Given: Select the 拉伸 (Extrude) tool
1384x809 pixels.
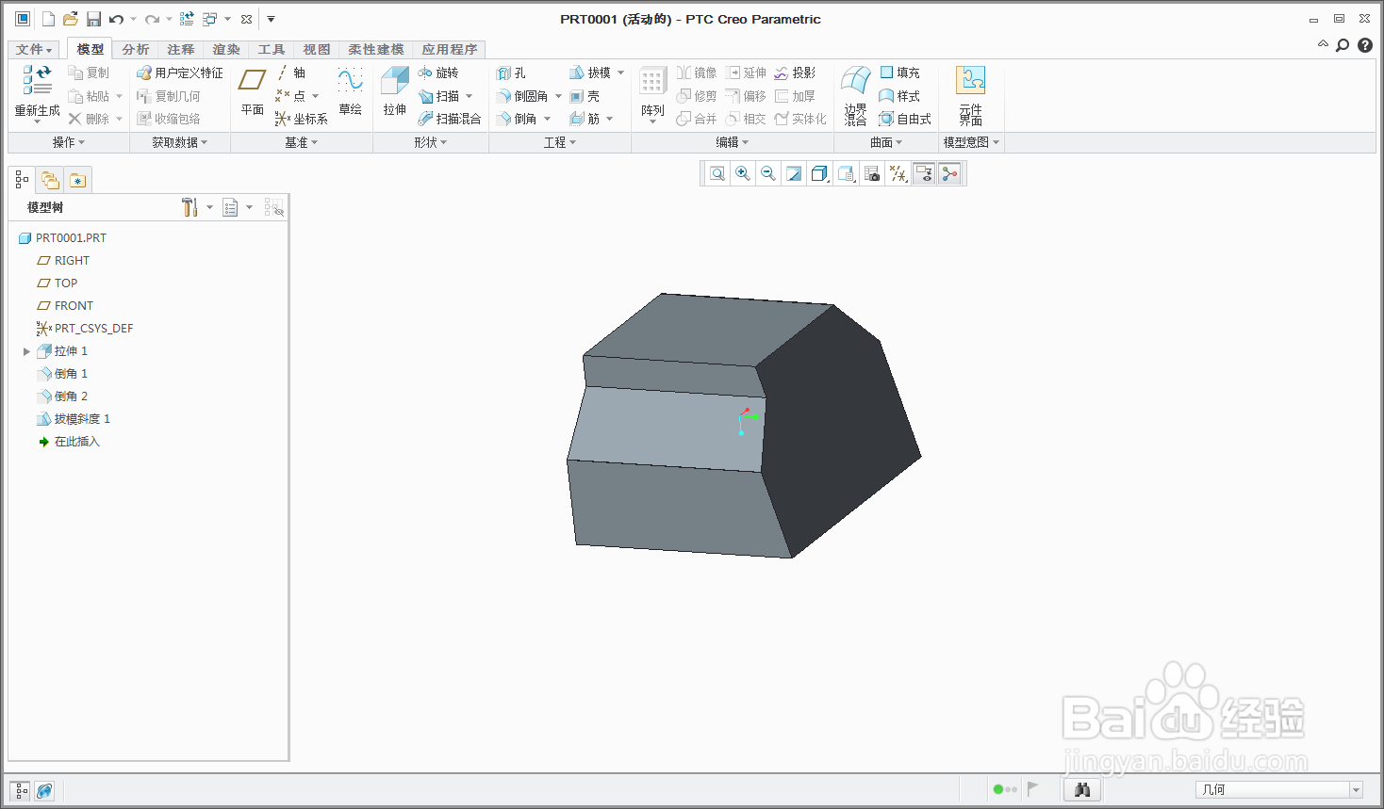Looking at the screenshot, I should click(395, 91).
